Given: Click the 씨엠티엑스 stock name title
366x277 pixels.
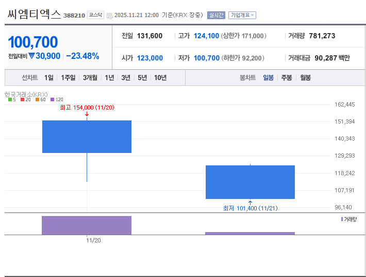Looking at the screenshot, I should pos(34,14).
